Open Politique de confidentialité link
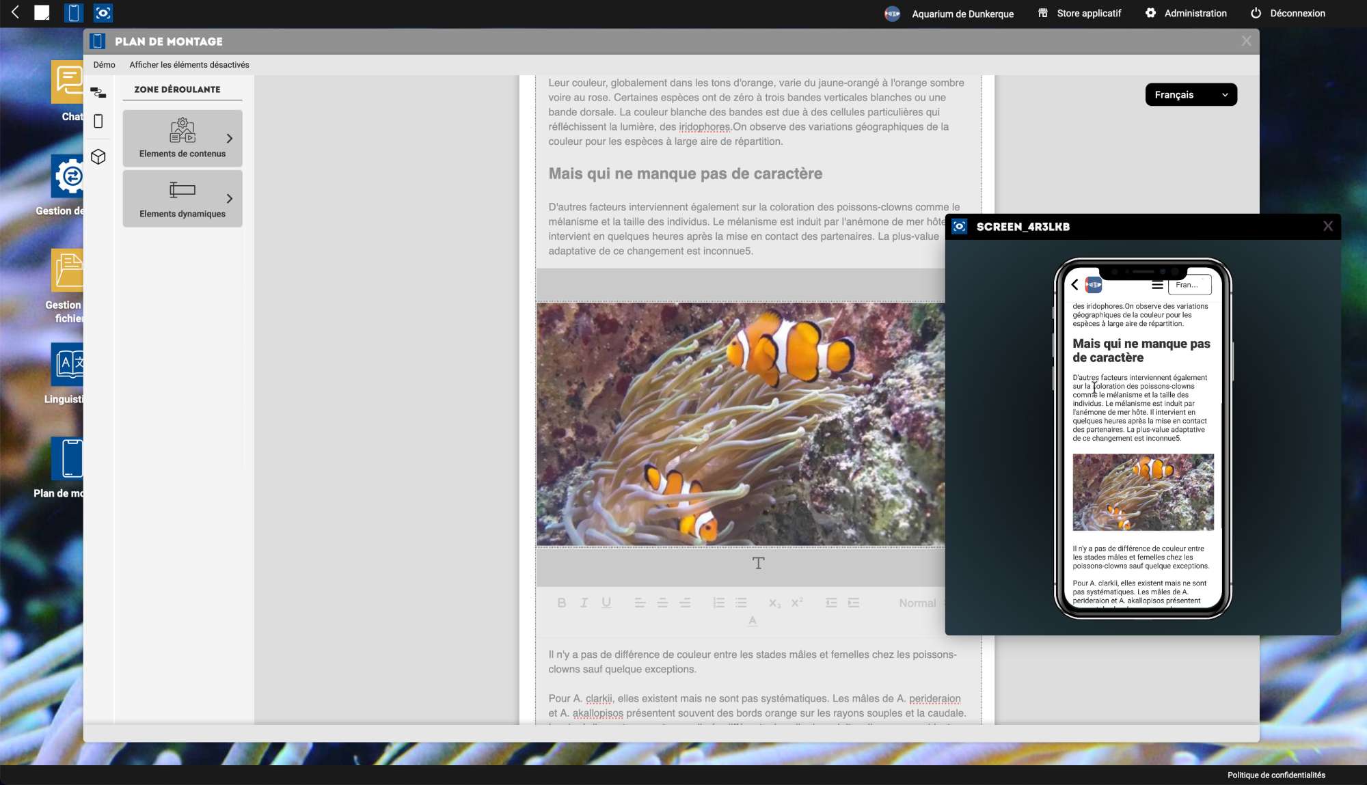1367x785 pixels. pyautogui.click(x=1275, y=775)
